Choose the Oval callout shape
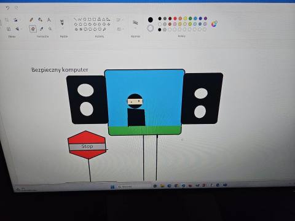Screen dimensions: 295x221 tap(90, 29)
